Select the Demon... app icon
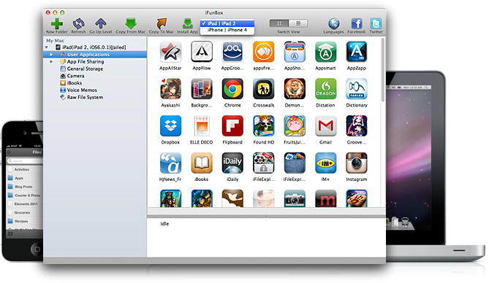Screen dimensions: 489x283 tap(295, 89)
